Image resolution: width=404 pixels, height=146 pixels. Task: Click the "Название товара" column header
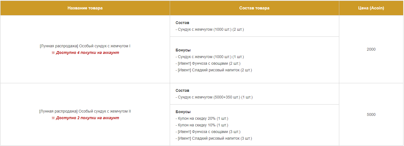(85, 8)
